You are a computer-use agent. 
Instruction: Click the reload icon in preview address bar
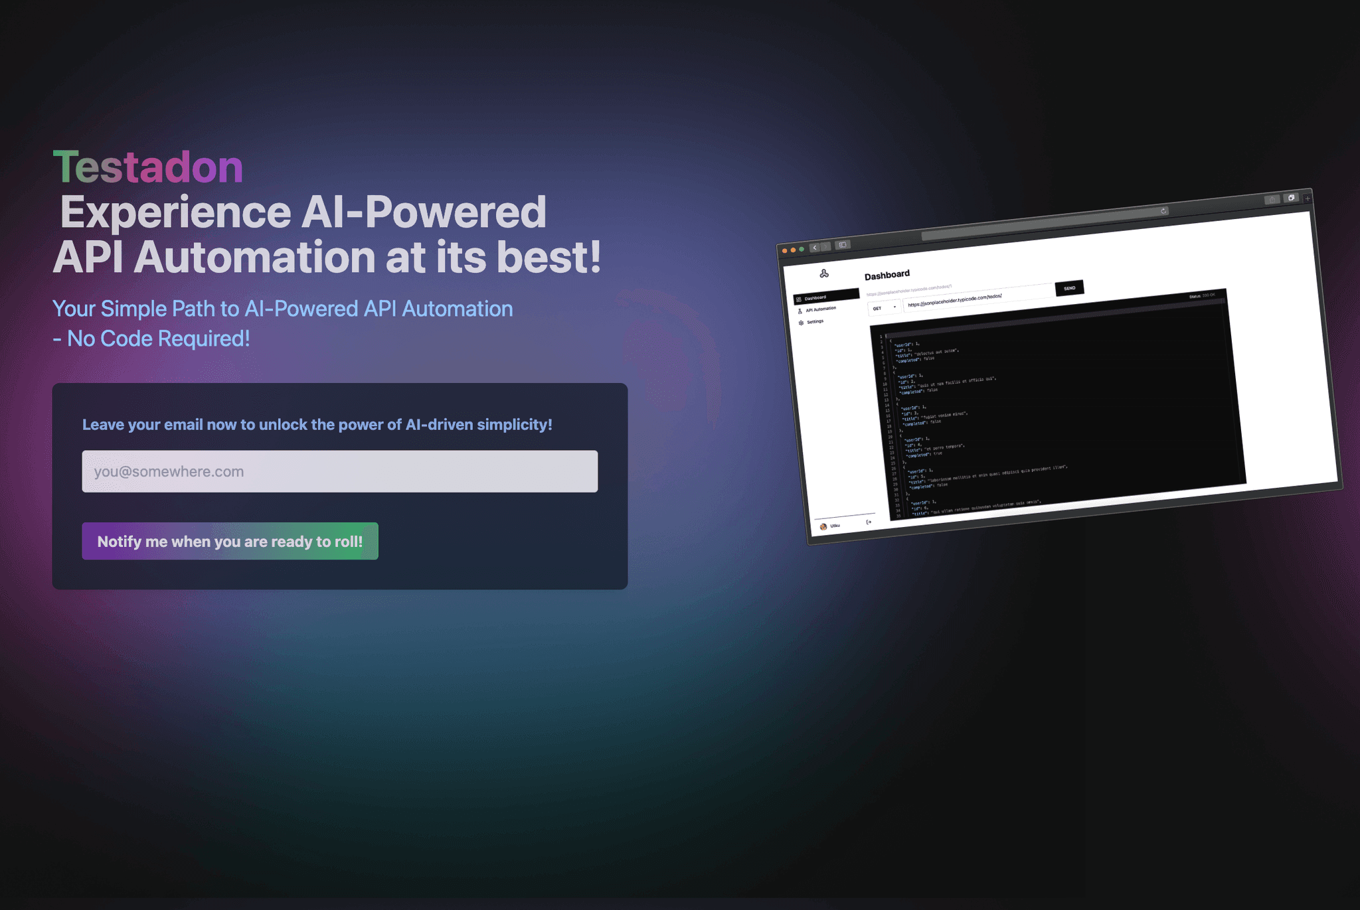[1163, 211]
